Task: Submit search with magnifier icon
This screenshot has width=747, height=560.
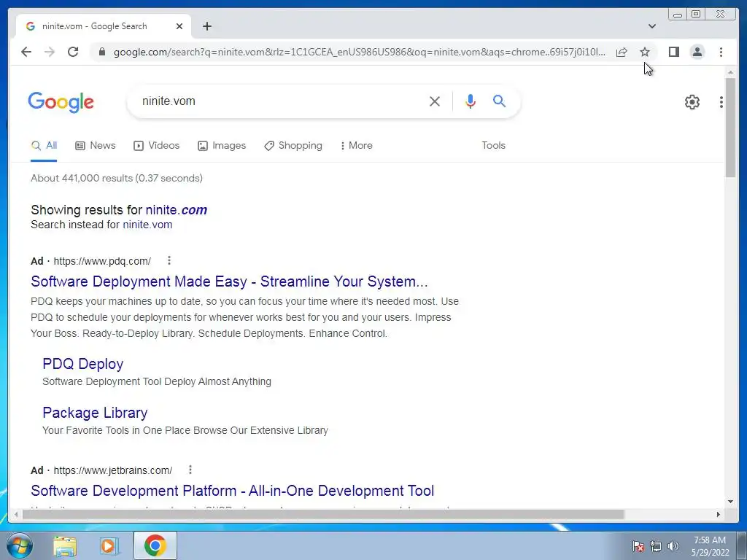Action: [499, 101]
